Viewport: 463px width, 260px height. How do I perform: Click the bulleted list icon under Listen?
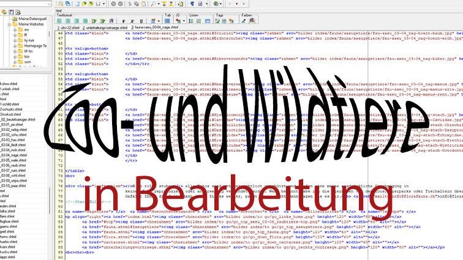191,21
